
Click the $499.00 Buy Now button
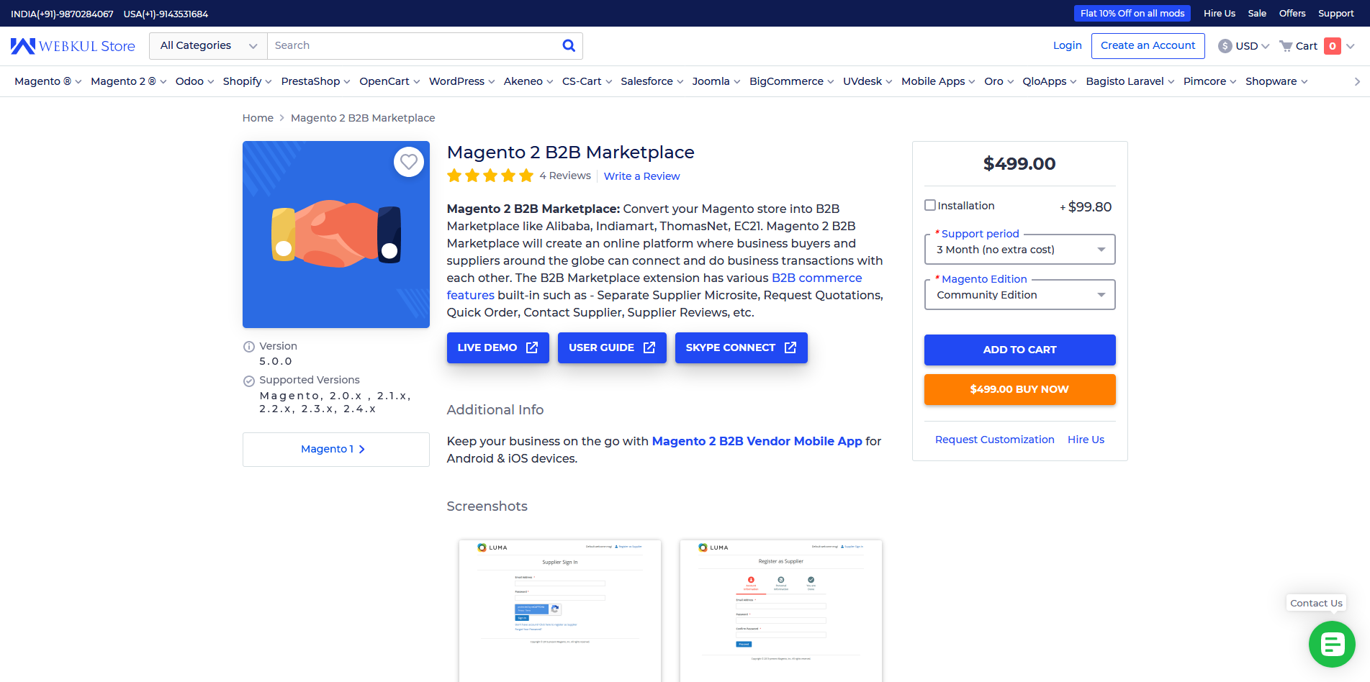(1019, 389)
